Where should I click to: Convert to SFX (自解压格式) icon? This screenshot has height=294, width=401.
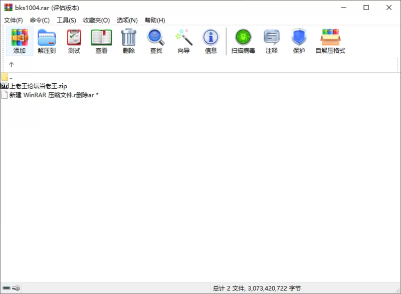[330, 41]
